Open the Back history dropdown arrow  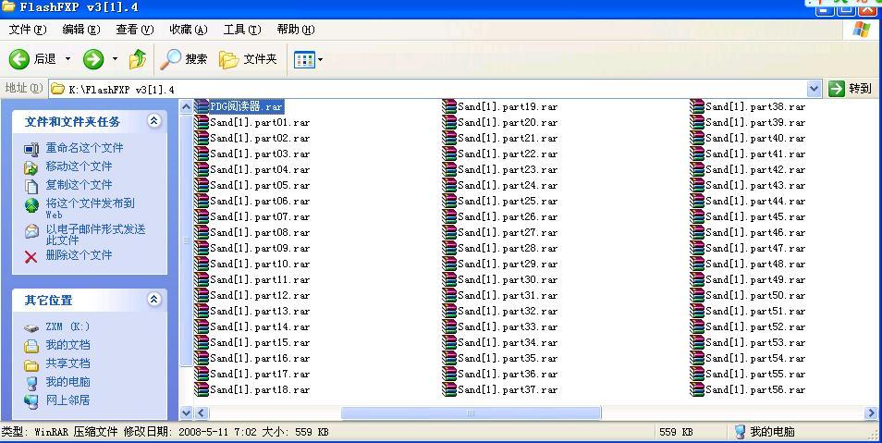[x=68, y=59]
